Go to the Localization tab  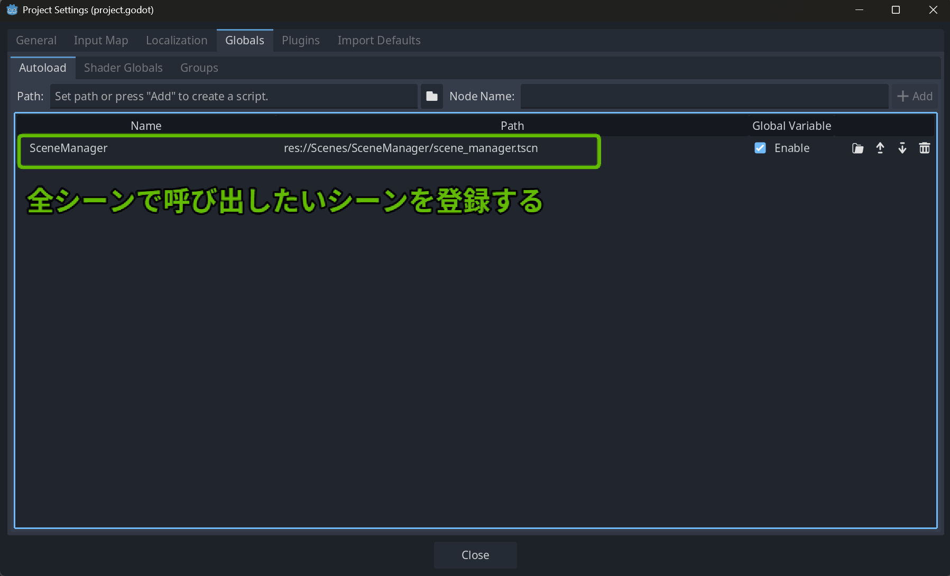(177, 41)
